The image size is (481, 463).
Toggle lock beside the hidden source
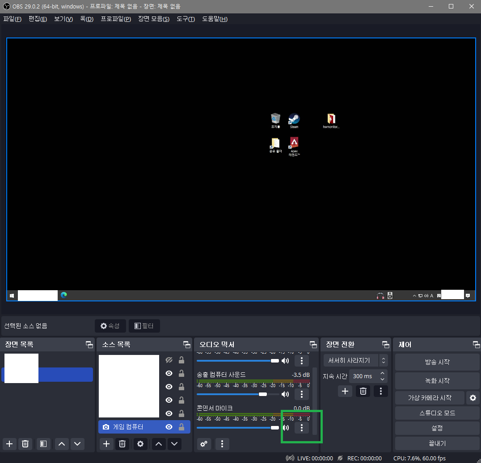pyautogui.click(x=181, y=360)
